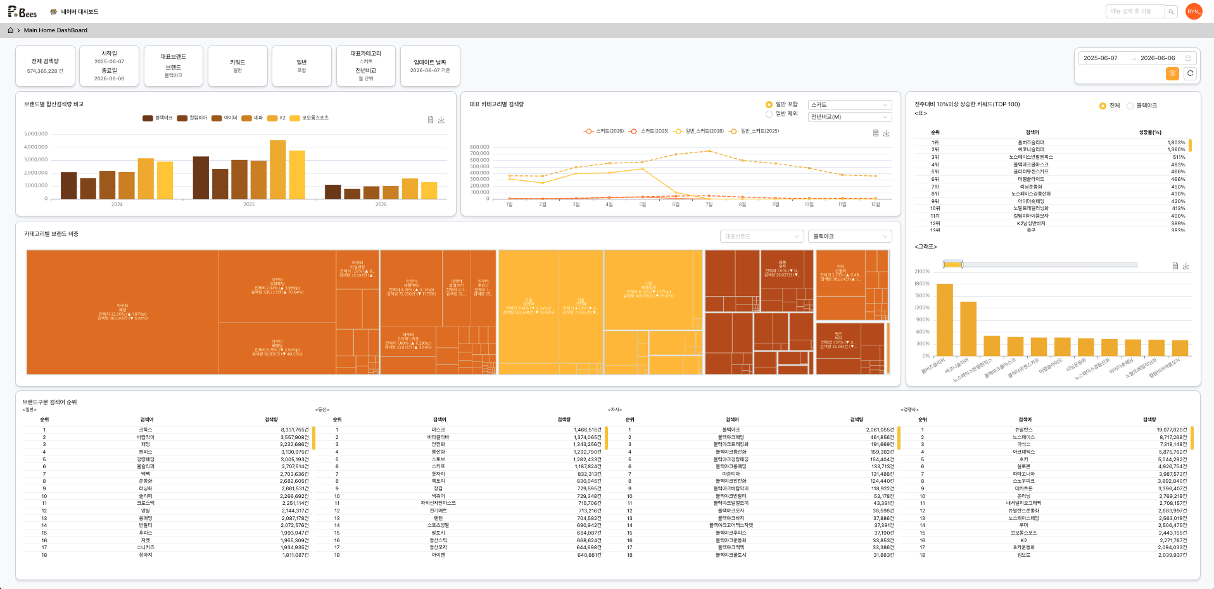Image resolution: width=1214 pixels, height=589 pixels.
Task: Click the refresh icon beside the run button
Action: tap(1190, 73)
